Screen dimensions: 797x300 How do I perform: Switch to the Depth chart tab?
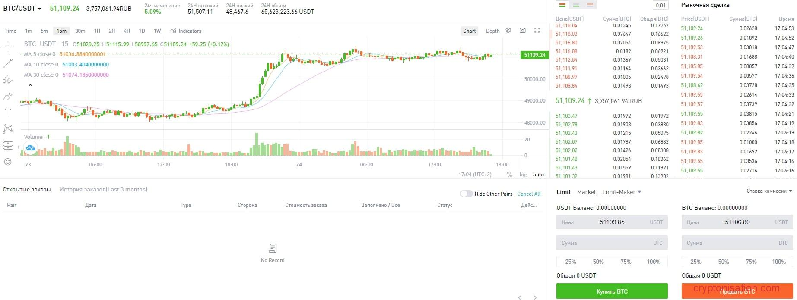(x=492, y=31)
